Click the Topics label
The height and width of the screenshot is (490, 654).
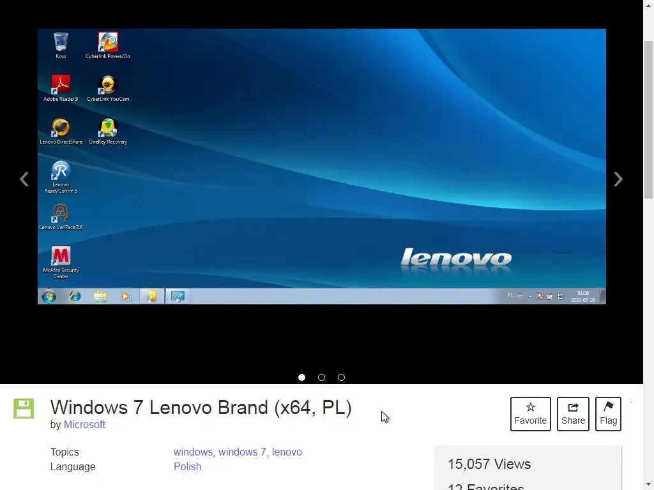click(x=65, y=452)
